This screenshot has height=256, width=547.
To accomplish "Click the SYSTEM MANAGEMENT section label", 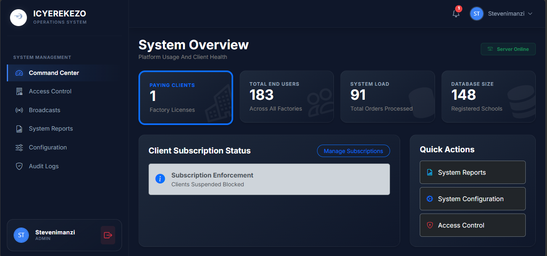I will pos(42,57).
